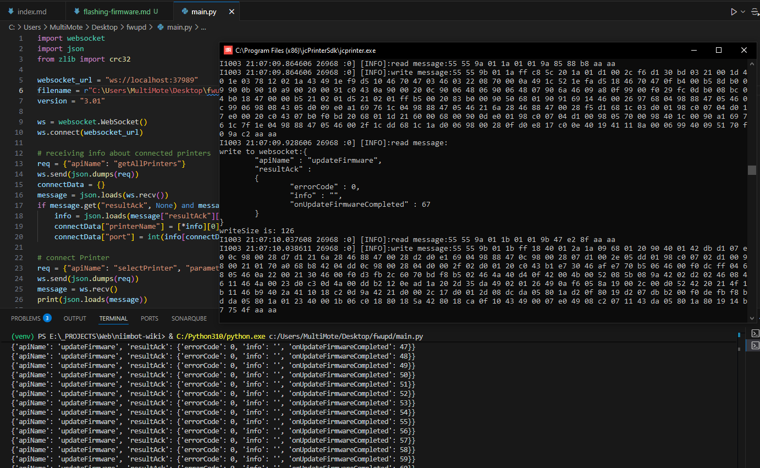
Task: Open the Ports panel tab
Action: click(149, 318)
